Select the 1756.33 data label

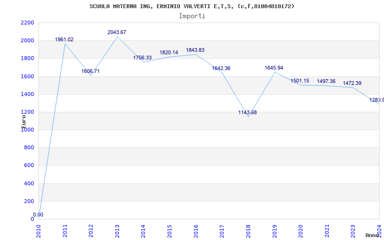[x=142, y=58]
